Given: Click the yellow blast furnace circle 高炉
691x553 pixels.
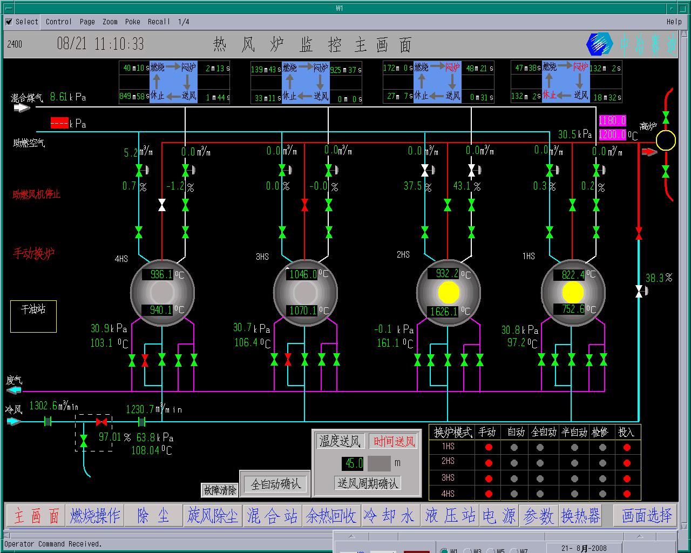Looking at the screenshot, I should click(x=666, y=141).
